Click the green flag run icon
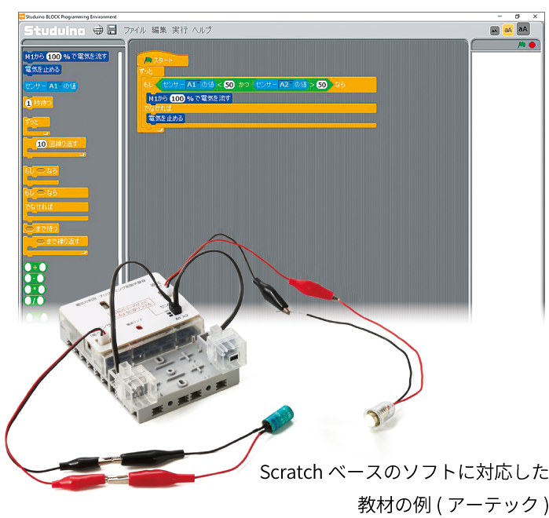This screenshot has width=549, height=518. click(522, 45)
